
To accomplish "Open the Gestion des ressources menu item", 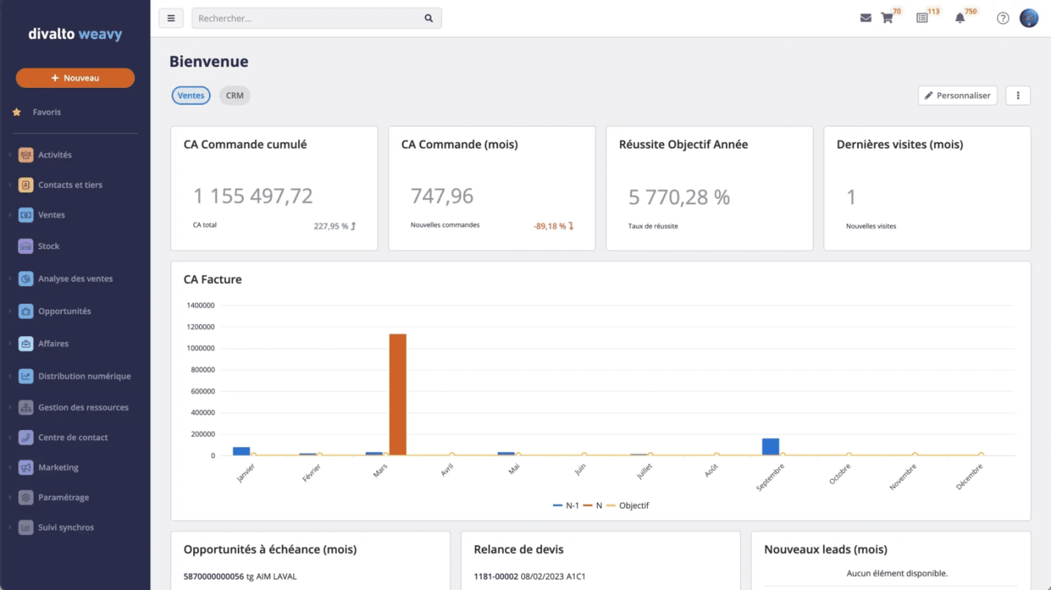I will (x=83, y=407).
